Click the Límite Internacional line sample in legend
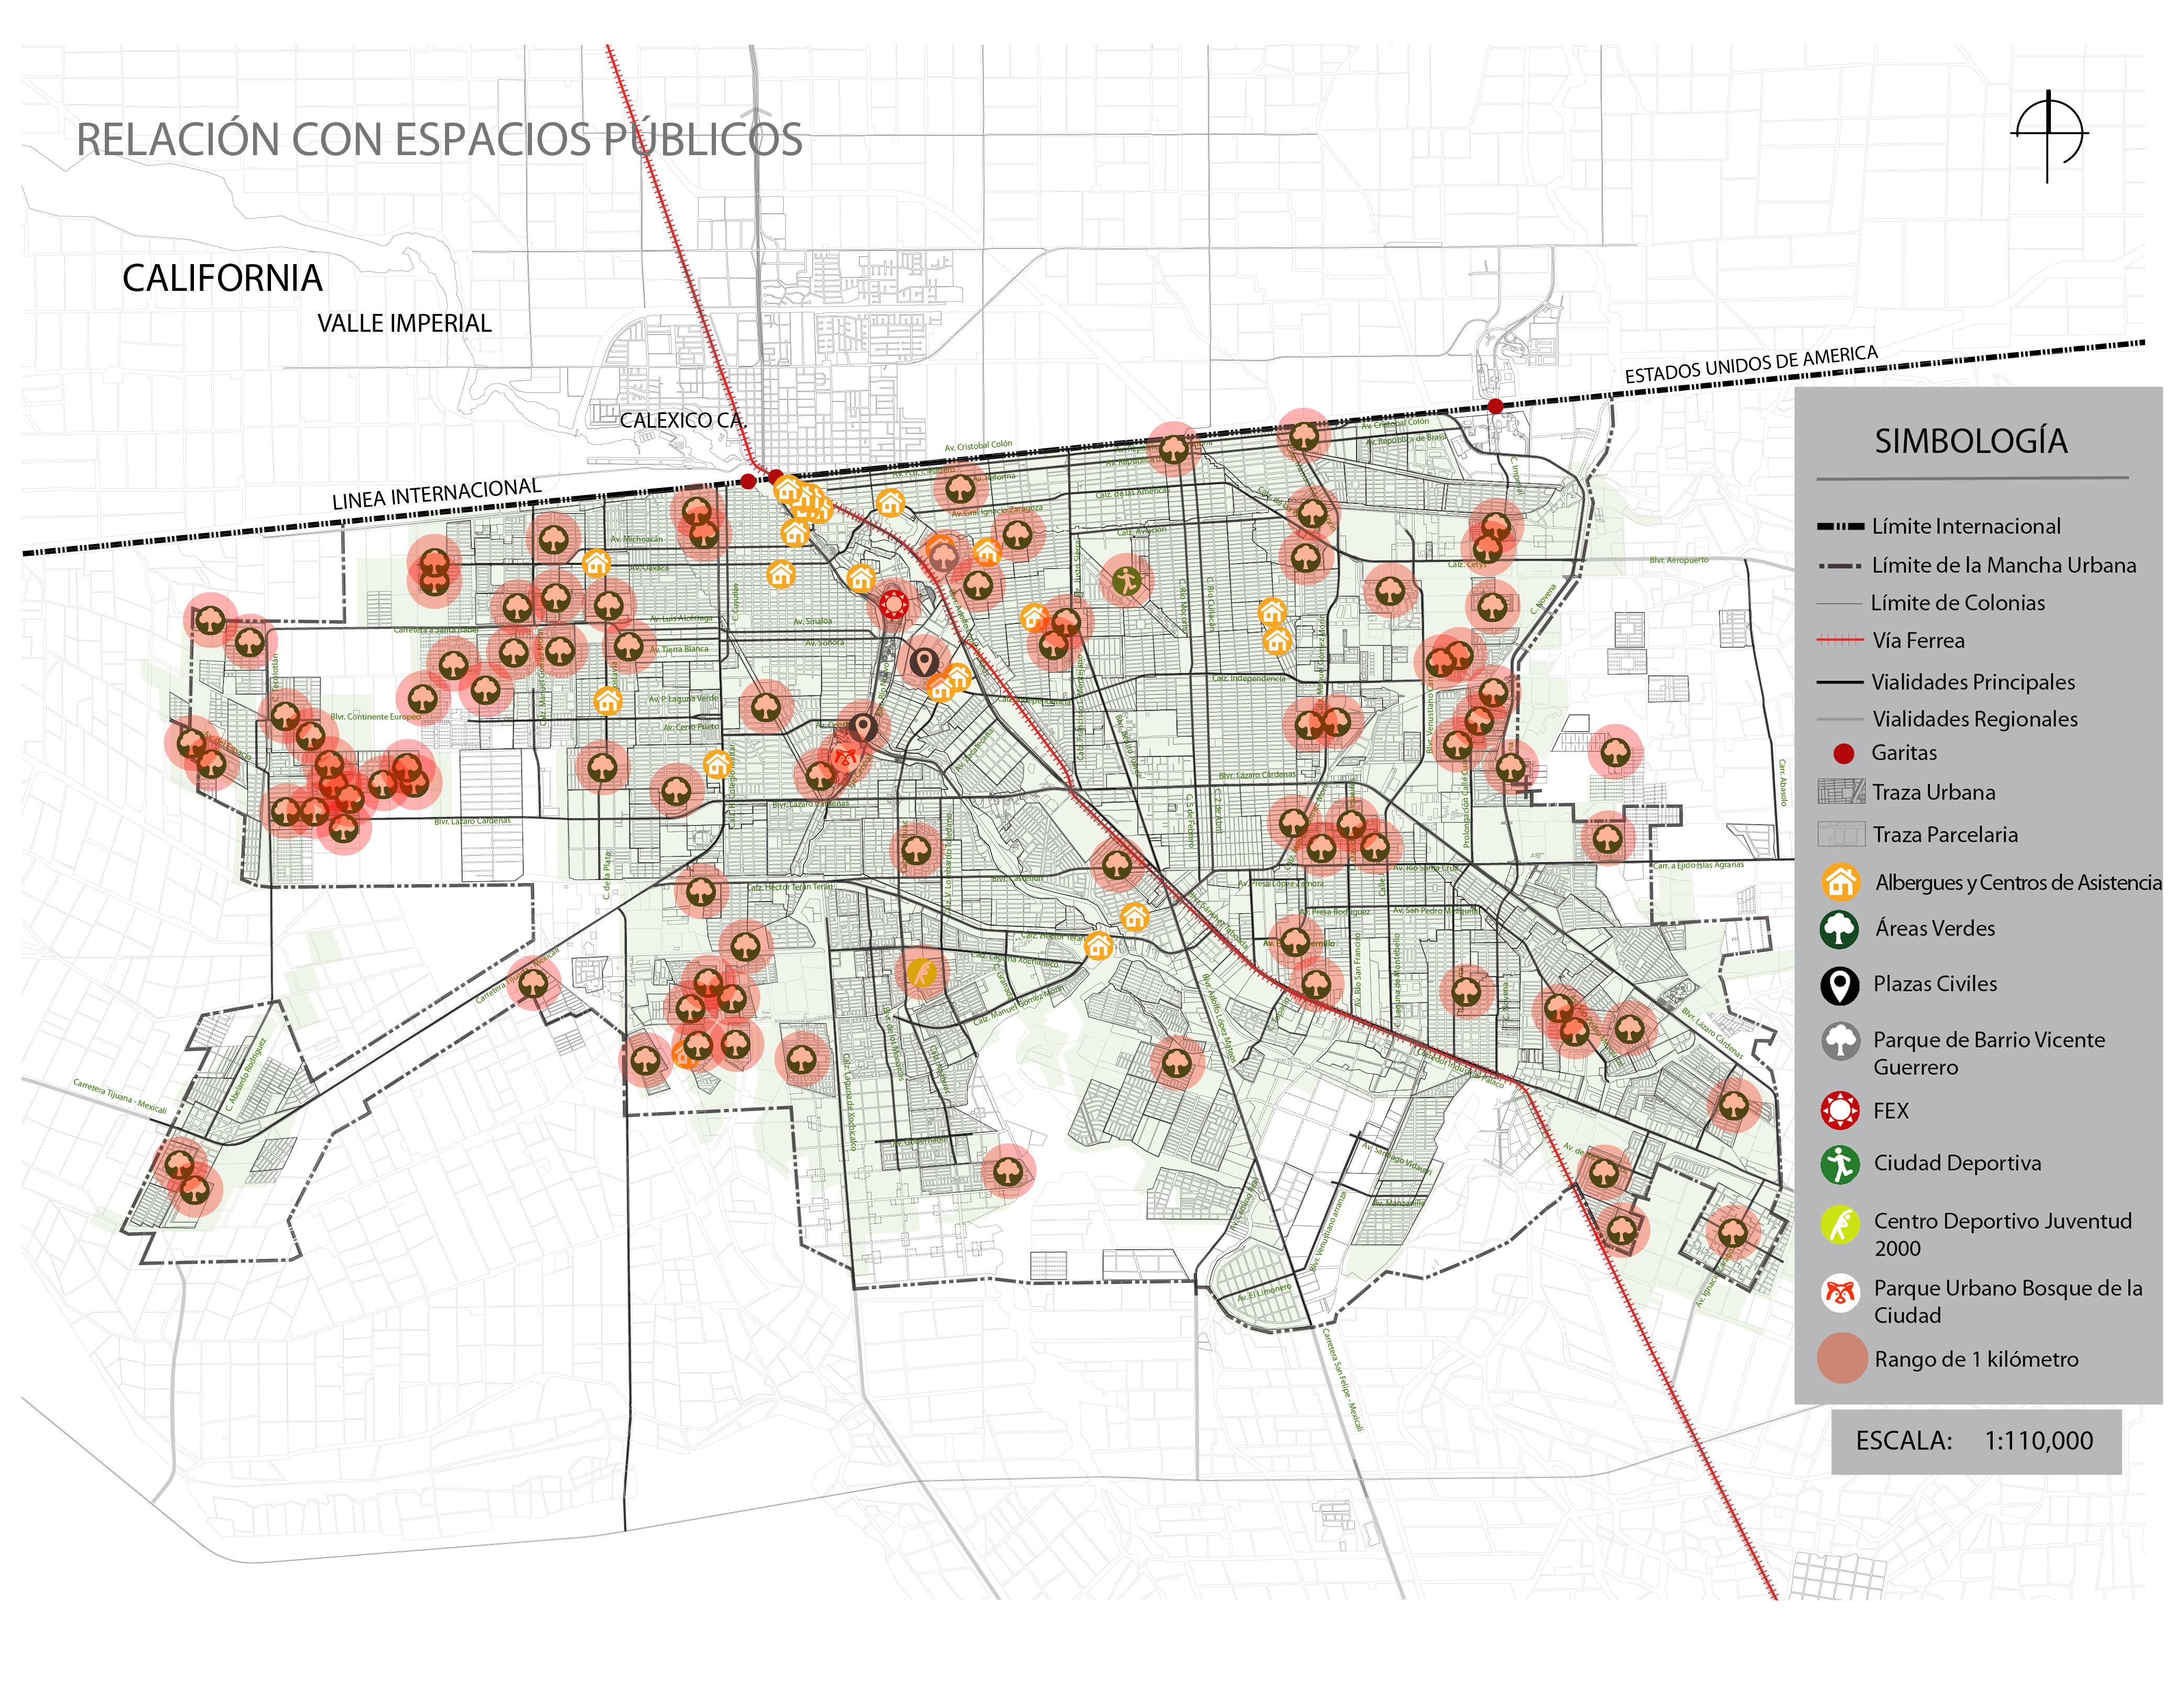 [1840, 526]
